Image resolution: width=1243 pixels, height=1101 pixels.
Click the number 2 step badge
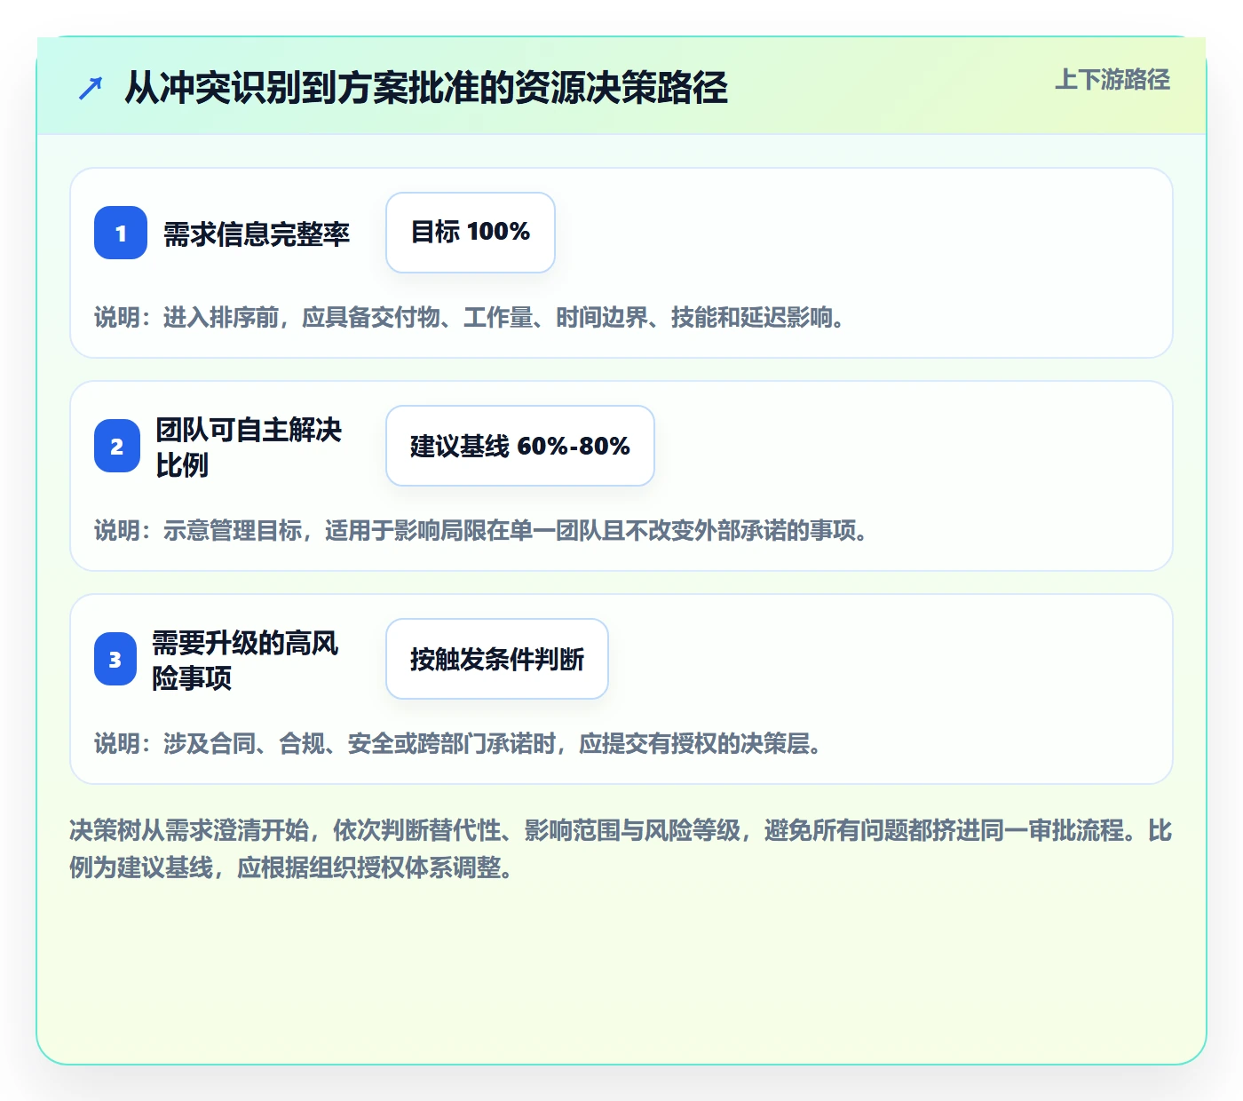tap(117, 446)
